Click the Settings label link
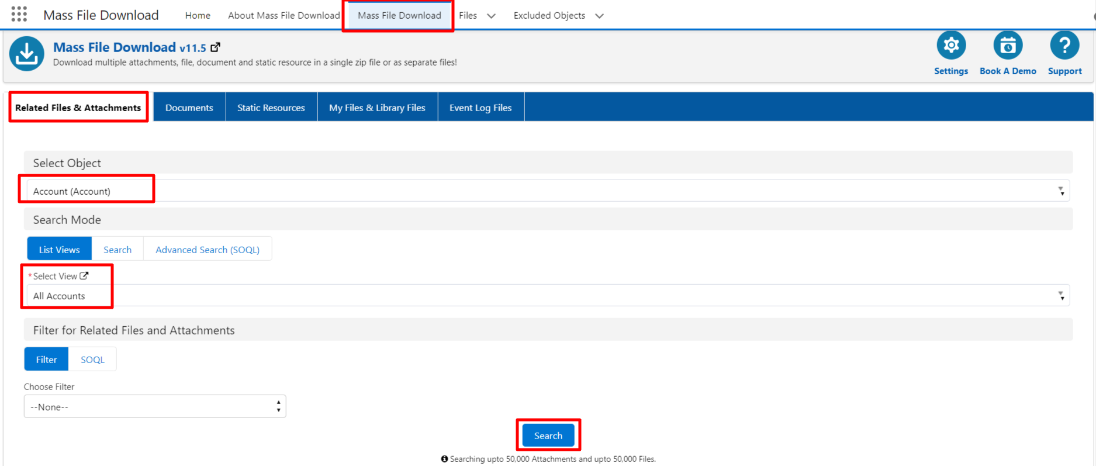This screenshot has width=1096, height=466. tap(951, 71)
